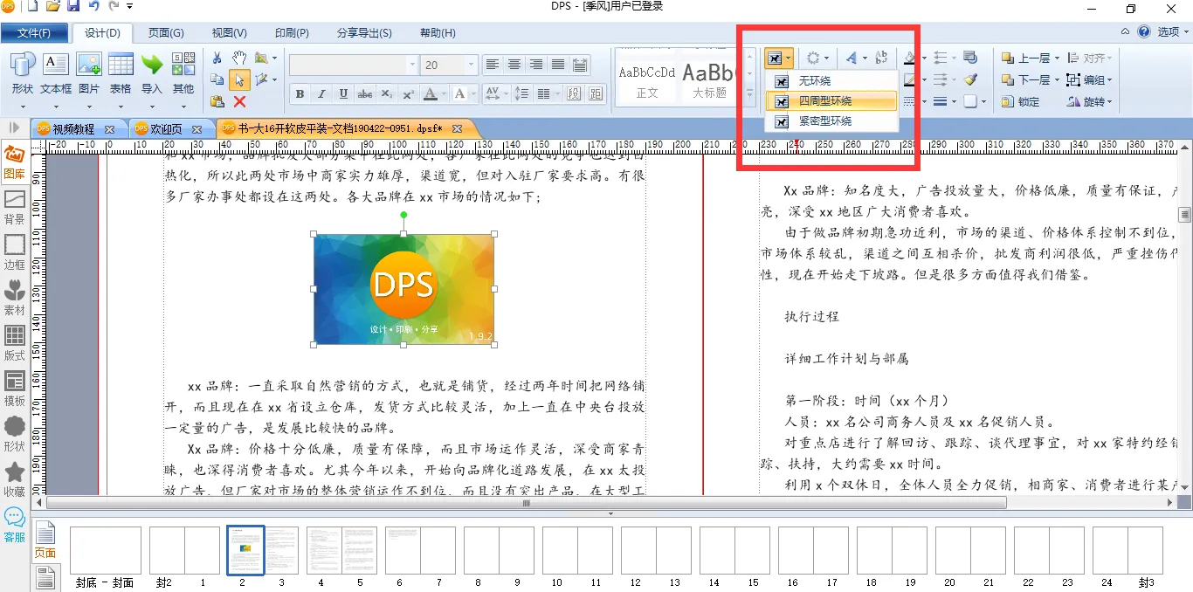Screen dimensions: 1193x592
Task: Insert a table with the 表格 icon
Action: [x=121, y=72]
